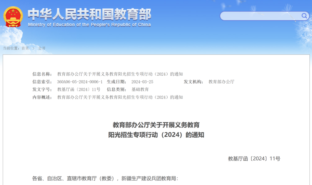
Task: Click the 信息名称 document notice title link
Action: 120,74
